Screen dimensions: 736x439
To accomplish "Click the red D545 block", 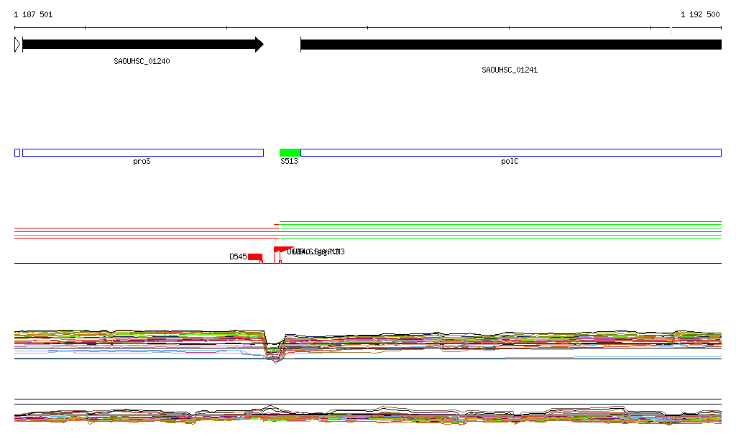I will coord(255,257).
